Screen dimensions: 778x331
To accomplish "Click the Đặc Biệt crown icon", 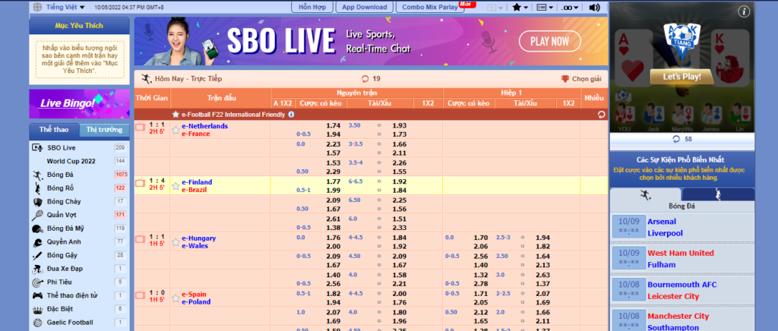I will click(38, 309).
